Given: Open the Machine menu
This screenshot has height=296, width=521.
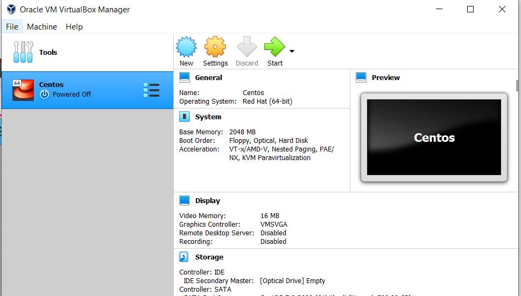Looking at the screenshot, I should 42,26.
